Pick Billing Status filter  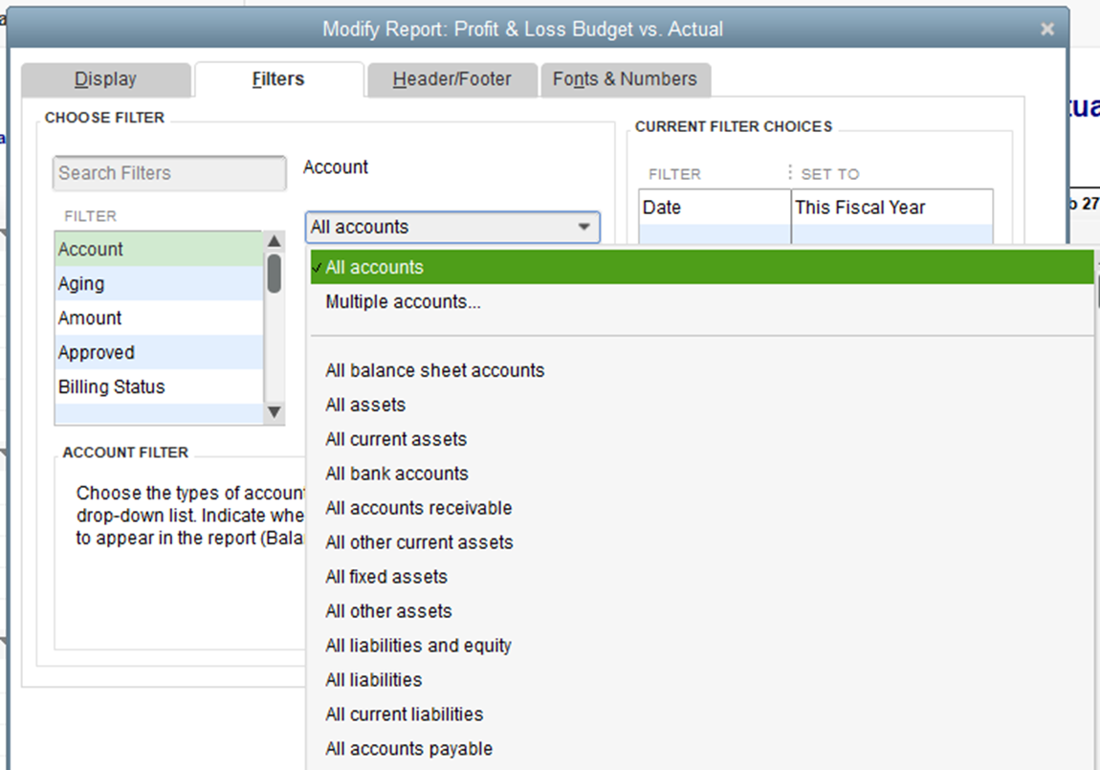pos(111,387)
